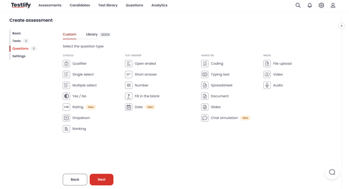Screen dimensions: 349x189
Task: Click the Slides file icon
Action: pos(205,107)
